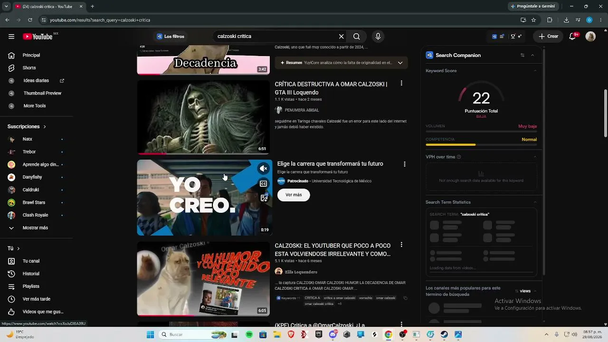Screen dimensions: 608x342
Task: Show more subscriptions with Mostrar más
Action: click(x=36, y=228)
